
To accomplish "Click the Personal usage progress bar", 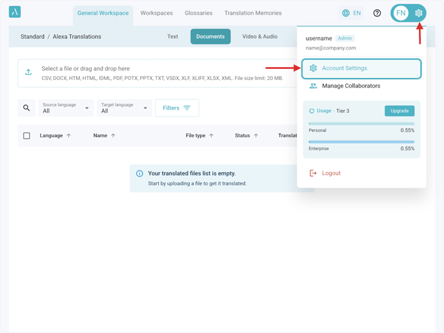I will pyautogui.click(x=361, y=124).
